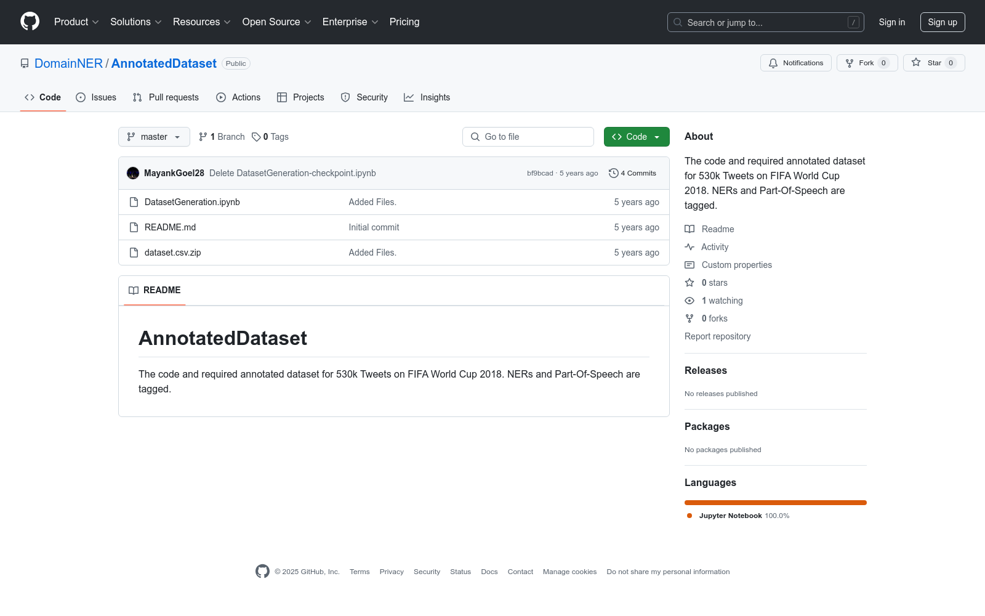Open the Releases heading link

coord(706,370)
